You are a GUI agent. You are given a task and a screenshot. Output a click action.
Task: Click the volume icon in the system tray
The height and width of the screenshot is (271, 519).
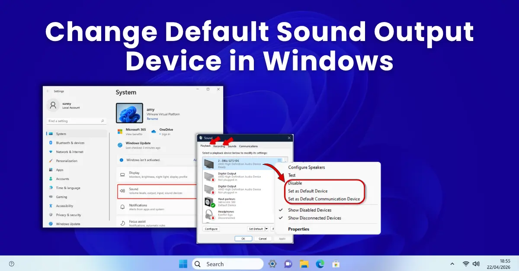[476, 263]
